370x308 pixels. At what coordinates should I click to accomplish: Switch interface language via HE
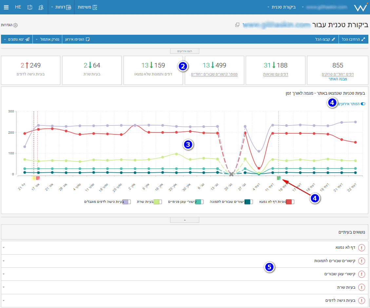(18, 7)
